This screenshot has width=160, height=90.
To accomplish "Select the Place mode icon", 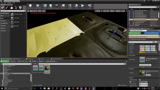I will tap(3, 8).
